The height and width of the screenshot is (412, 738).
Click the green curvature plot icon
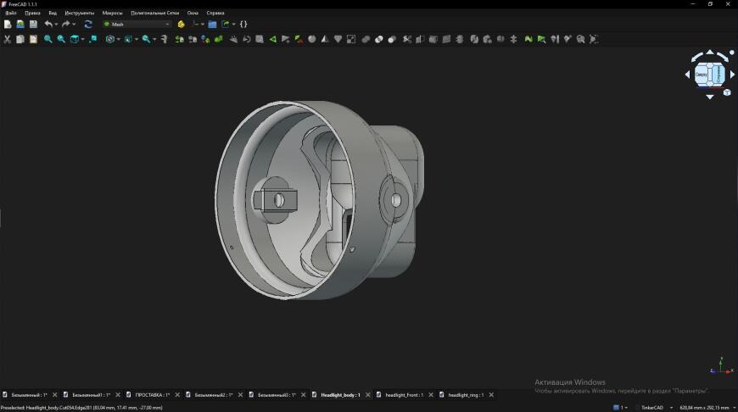528,39
